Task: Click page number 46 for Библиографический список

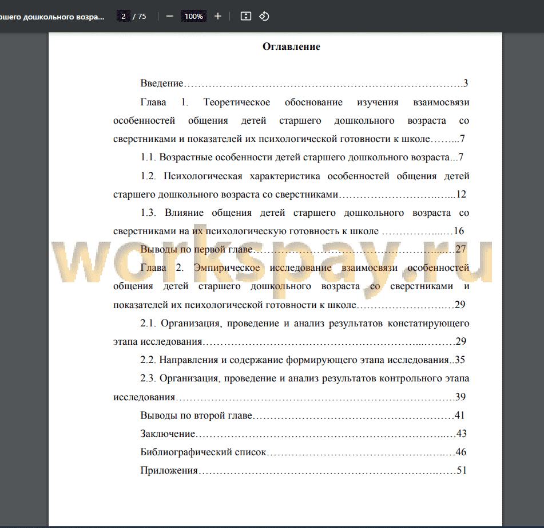Action: [x=460, y=452]
